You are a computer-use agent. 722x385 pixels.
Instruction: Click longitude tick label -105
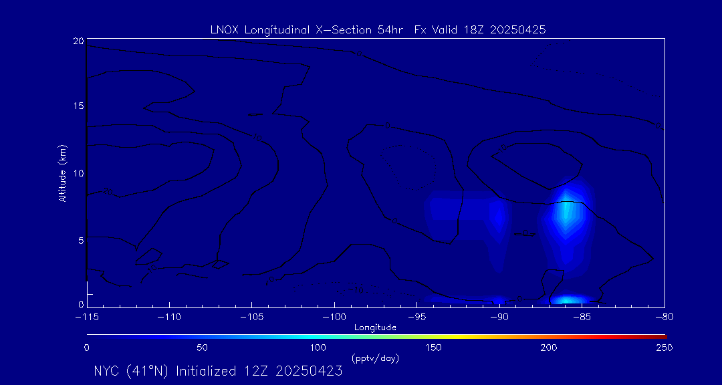pos(252,317)
